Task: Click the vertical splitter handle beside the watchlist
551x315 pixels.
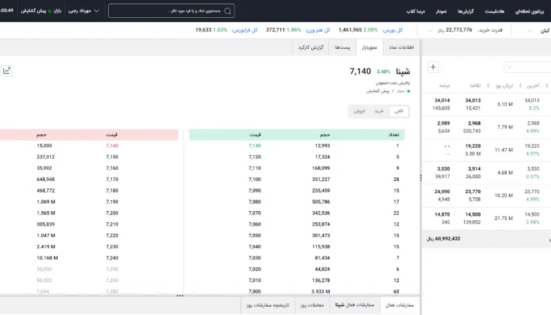Action: pyautogui.click(x=421, y=178)
